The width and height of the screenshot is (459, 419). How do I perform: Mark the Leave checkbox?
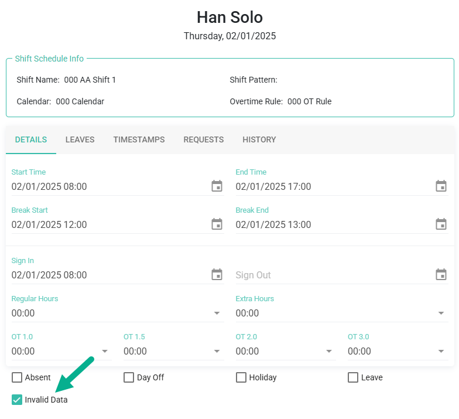(x=353, y=377)
